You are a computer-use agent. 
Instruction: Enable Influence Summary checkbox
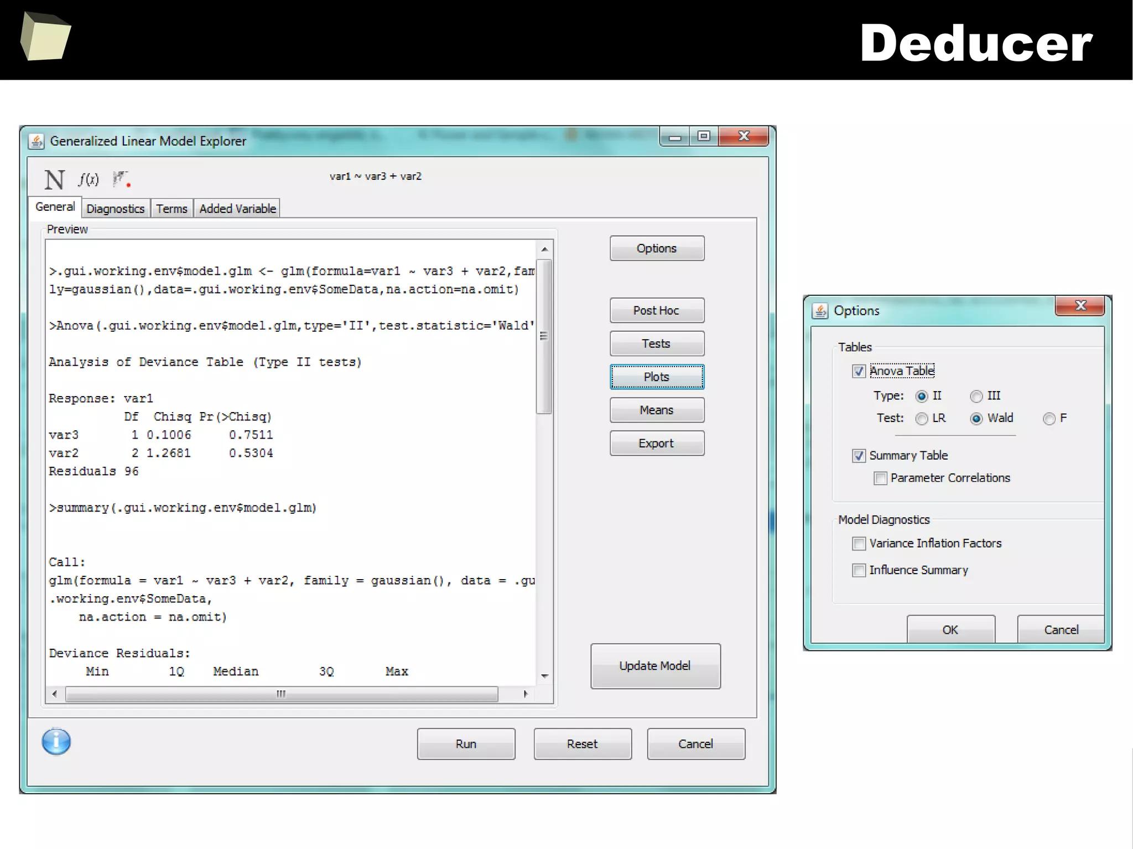pos(859,570)
